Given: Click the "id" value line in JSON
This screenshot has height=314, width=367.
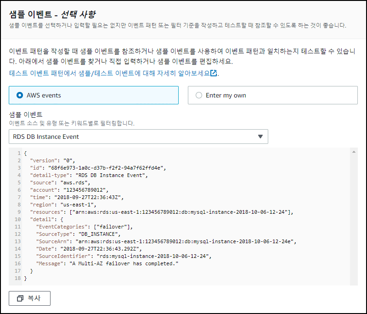Looking at the screenshot, I should tap(98, 168).
